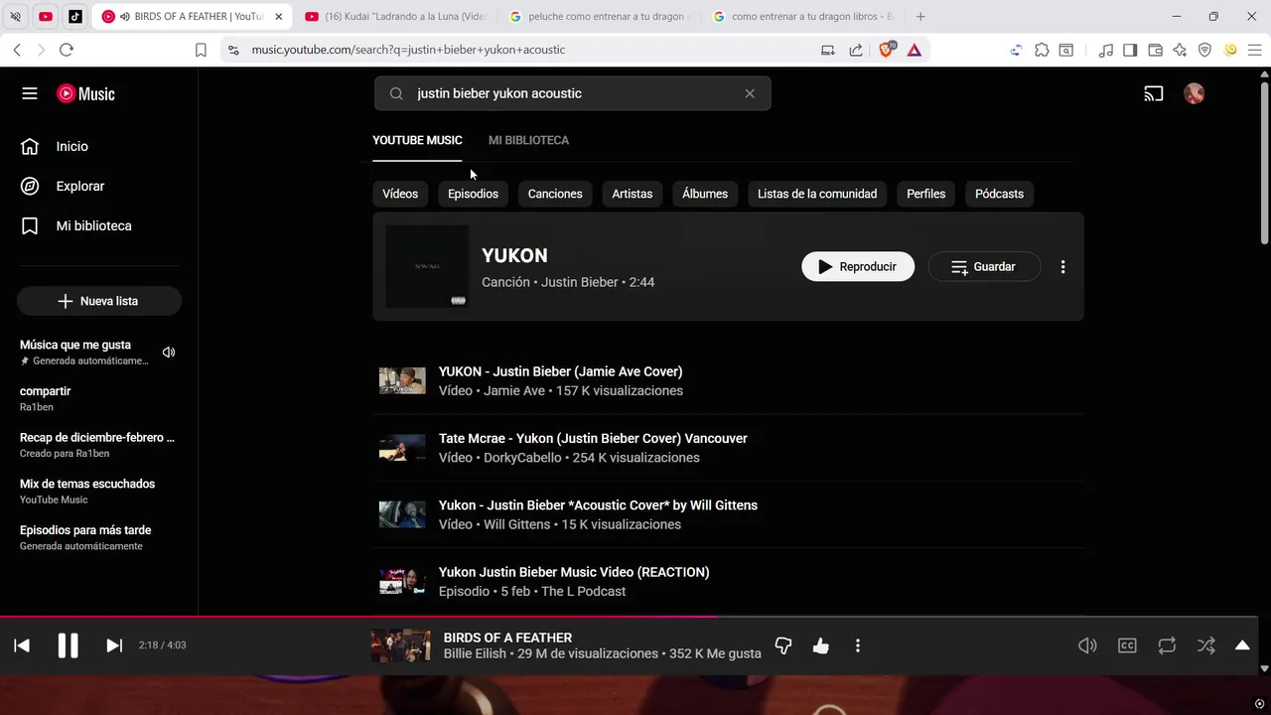Click the BIRDS OF A FEATHER player thumbnail
This screenshot has width=1271, height=715.
[x=401, y=645]
